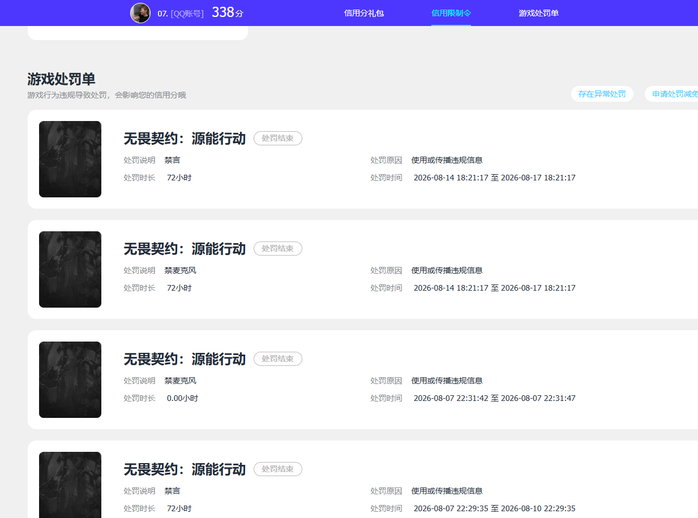Select time range 2026-08-07 22:31:42 至 22:31:47

495,398
